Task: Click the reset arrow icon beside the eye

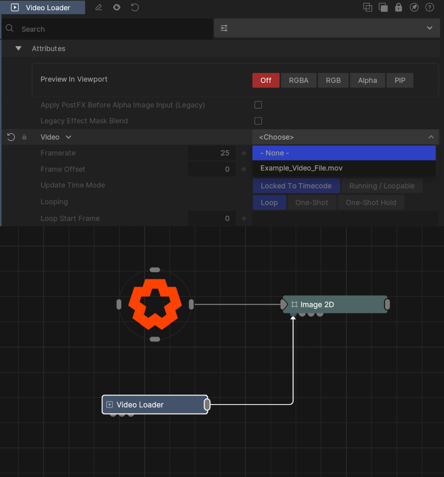Action: pyautogui.click(x=135, y=7)
